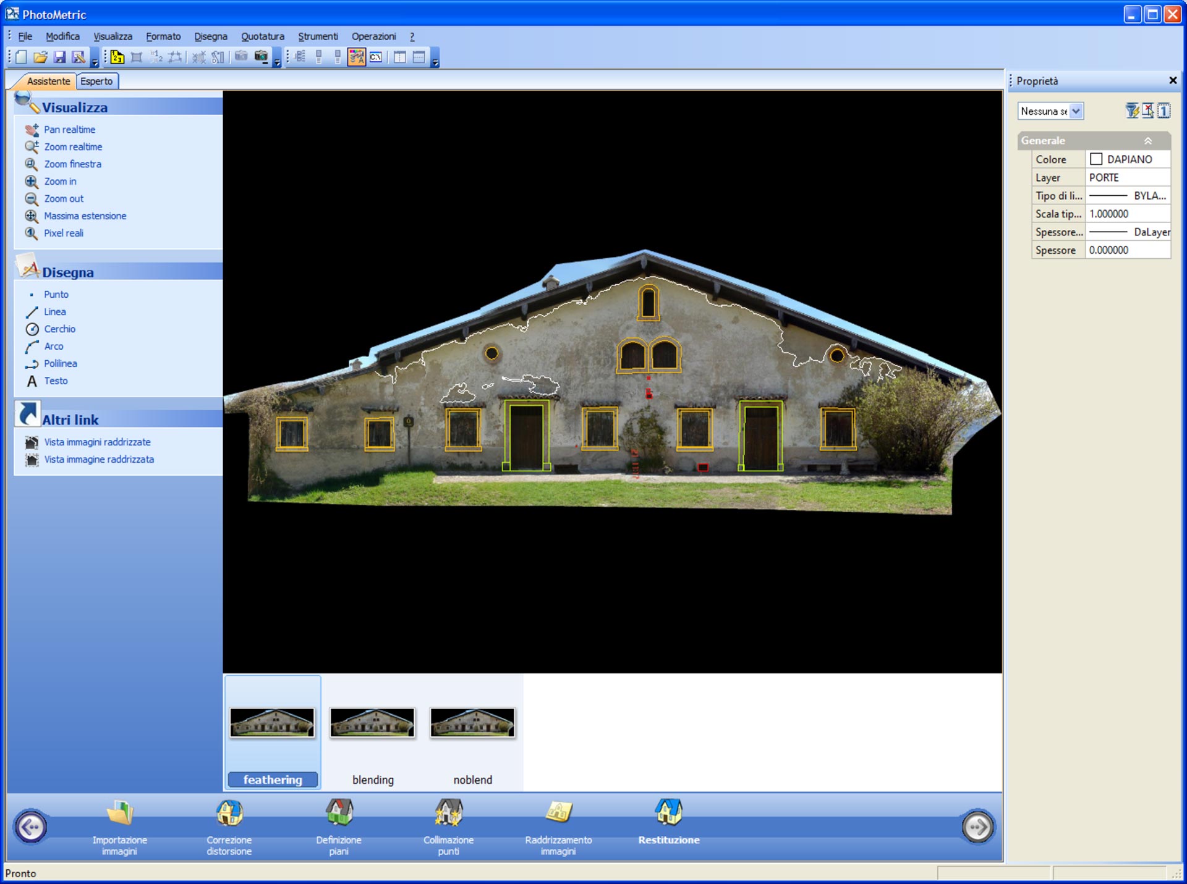Open the Strumenti menu
The width and height of the screenshot is (1187, 884).
(x=318, y=36)
